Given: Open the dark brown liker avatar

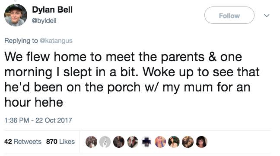Looking at the screenshot, I should [x=119, y=142].
